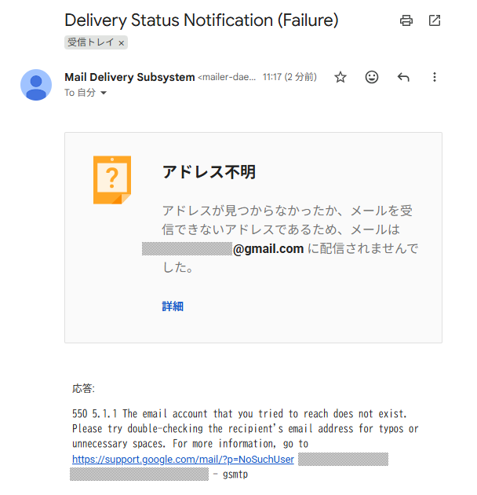The image size is (477, 495).
Task: Remove the 受信トレイ label with the x
Action: point(122,43)
